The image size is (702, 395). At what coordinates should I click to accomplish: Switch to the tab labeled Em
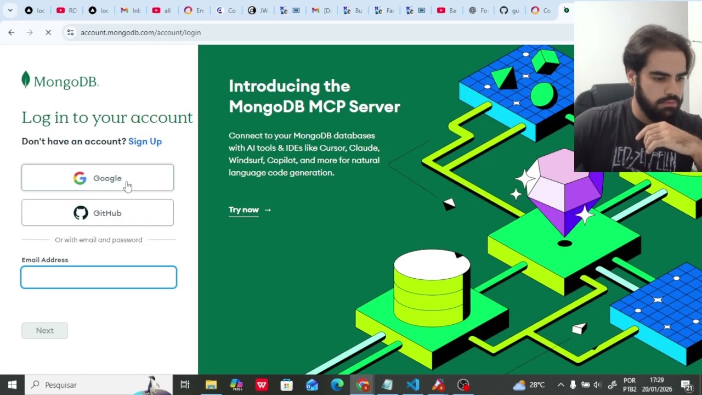tap(194, 10)
